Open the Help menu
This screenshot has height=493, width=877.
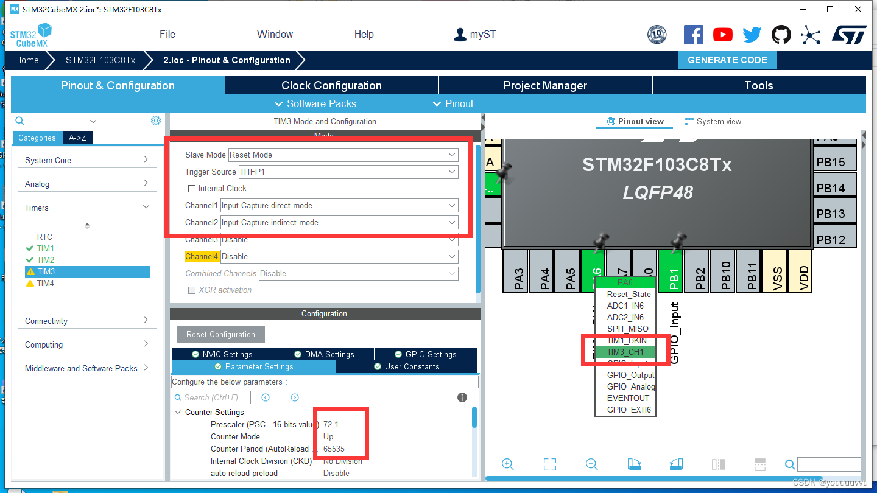tap(364, 35)
